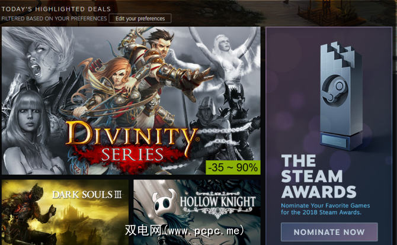
Task: Open the Hollow Knight deal tile
Action: click(x=197, y=212)
